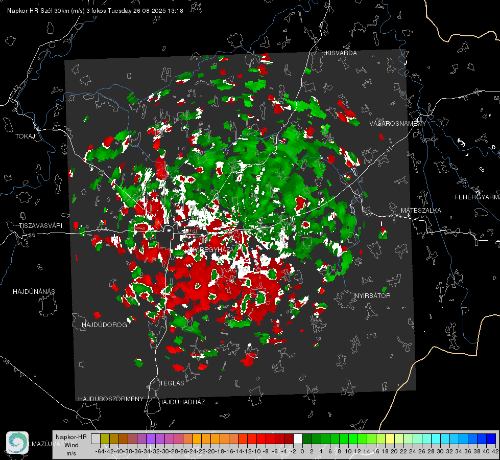This screenshot has height=460, width=500.
Task: Select the HAJDÚDOROG city label
Action: click(x=104, y=325)
